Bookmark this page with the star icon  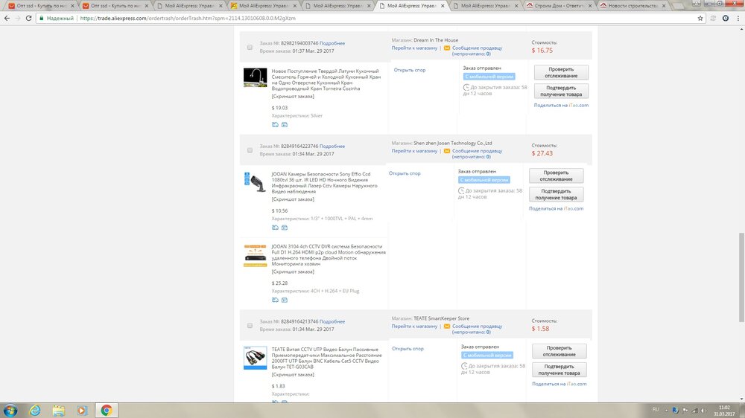[700, 18]
